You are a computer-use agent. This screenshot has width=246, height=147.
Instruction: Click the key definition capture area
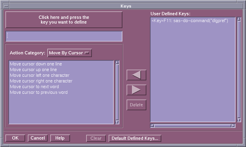[64, 20]
